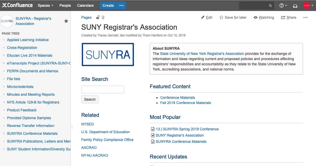316x166 pixels.
Task: Click home page icon beside SUNY Registrar's Association
Action: (153, 135)
